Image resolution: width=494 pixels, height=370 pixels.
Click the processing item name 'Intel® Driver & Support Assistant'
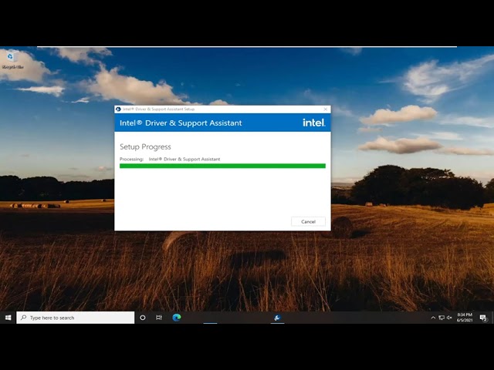[184, 160]
